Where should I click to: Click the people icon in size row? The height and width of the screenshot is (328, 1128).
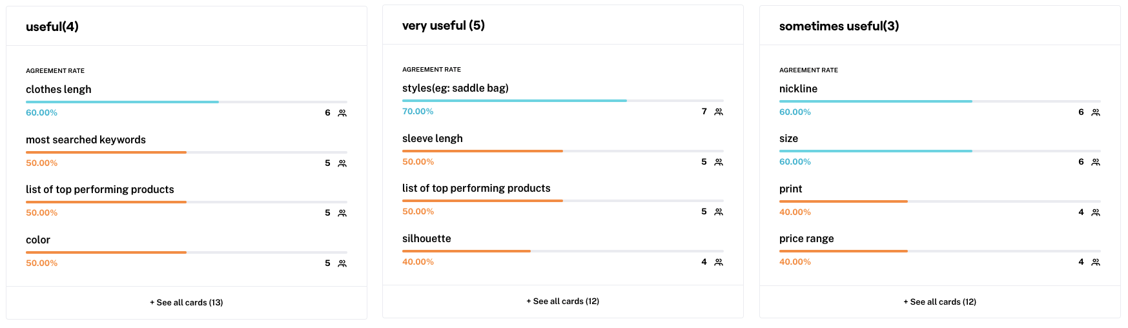1096,162
